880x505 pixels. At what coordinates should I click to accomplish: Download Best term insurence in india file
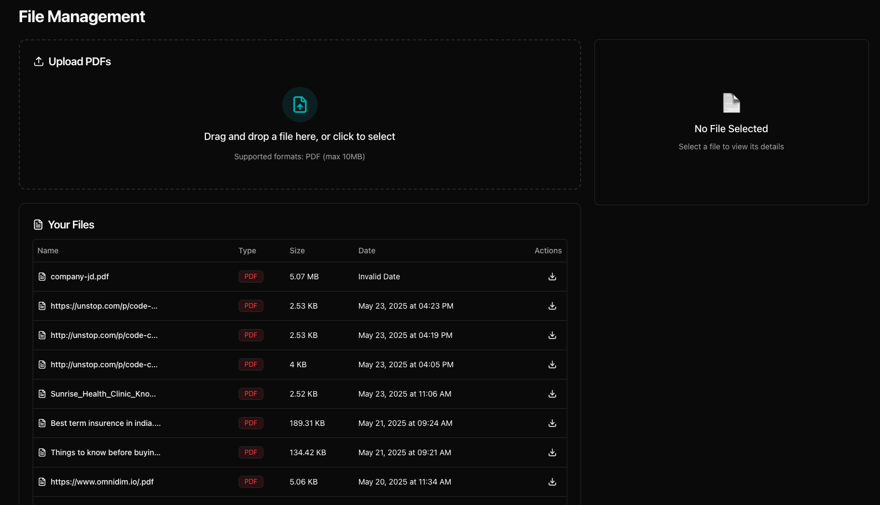552,423
